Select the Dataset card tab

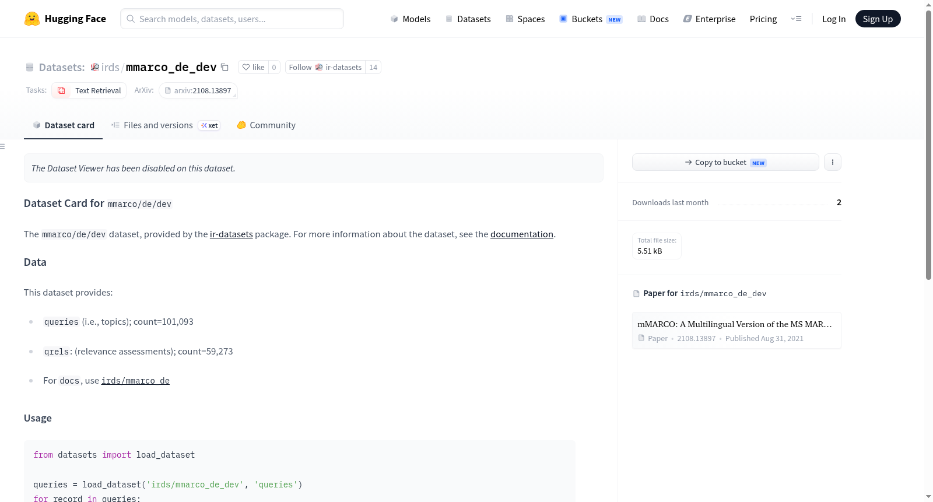click(64, 125)
